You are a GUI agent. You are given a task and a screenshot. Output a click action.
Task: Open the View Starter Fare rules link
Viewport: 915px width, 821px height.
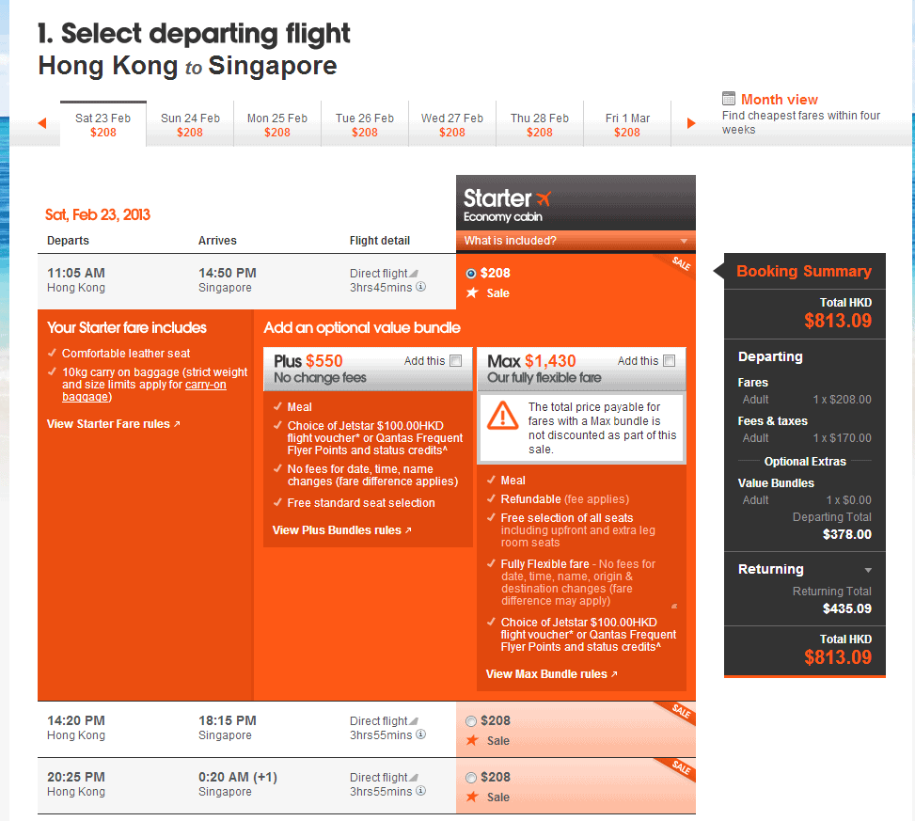click(x=113, y=424)
